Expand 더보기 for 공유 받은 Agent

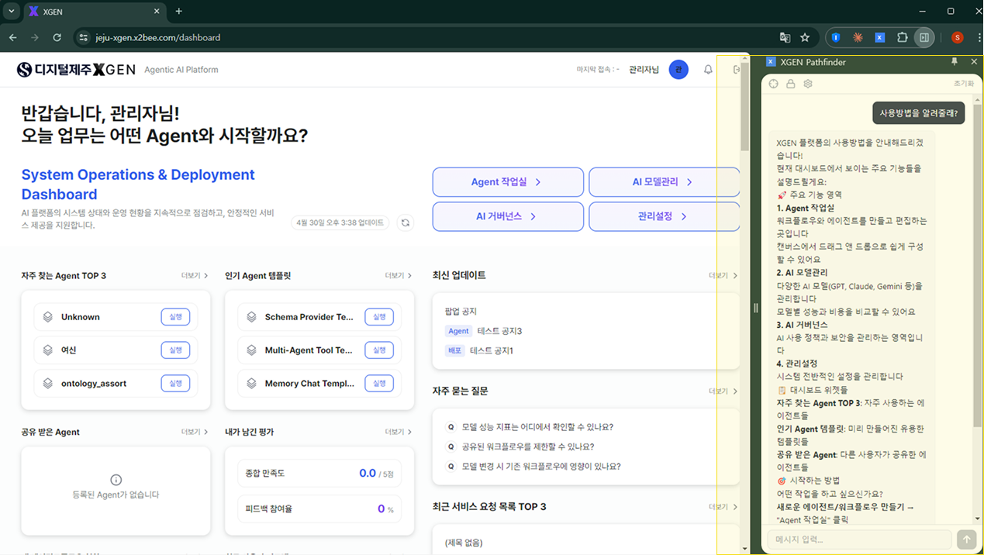point(195,433)
